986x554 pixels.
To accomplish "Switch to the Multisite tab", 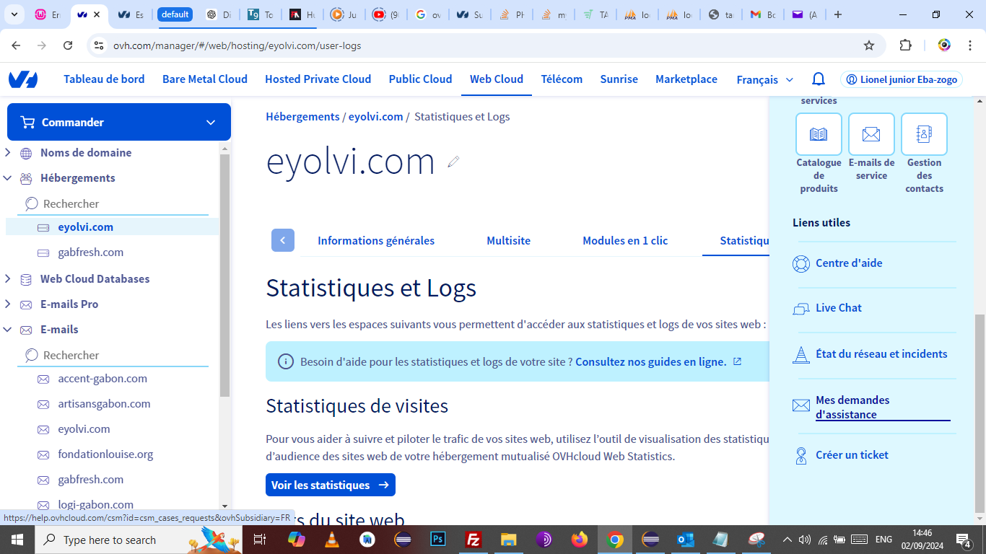I will click(508, 241).
